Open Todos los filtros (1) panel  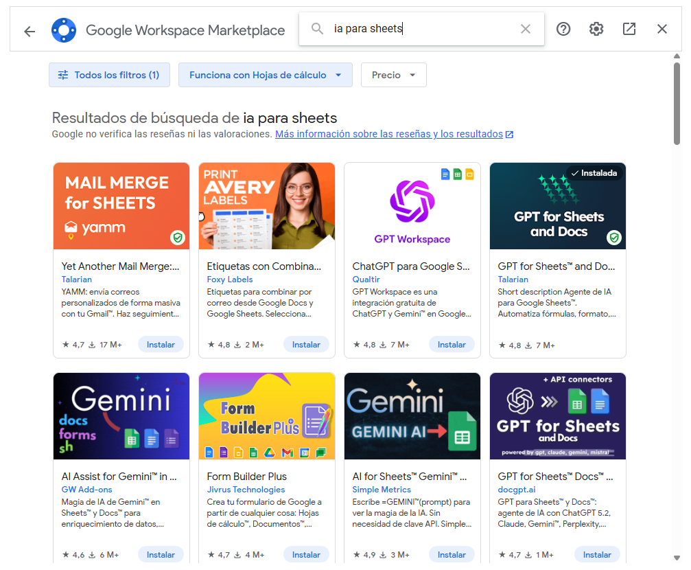point(109,75)
